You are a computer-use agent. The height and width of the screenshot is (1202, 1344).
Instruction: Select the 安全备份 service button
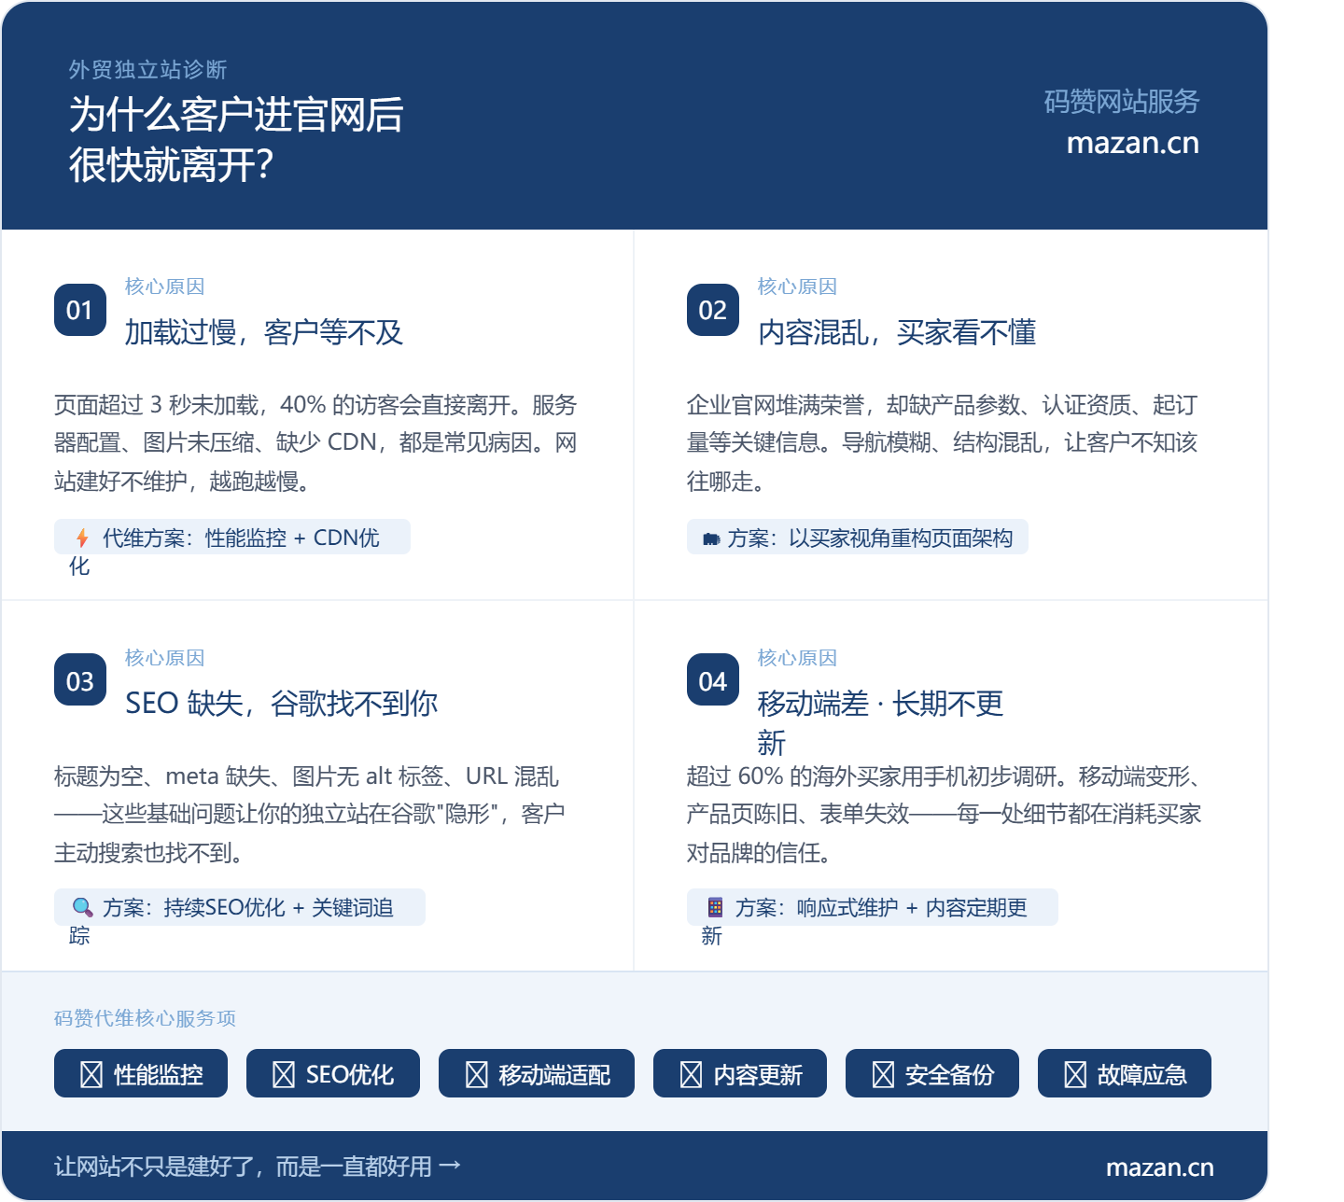(x=932, y=1073)
